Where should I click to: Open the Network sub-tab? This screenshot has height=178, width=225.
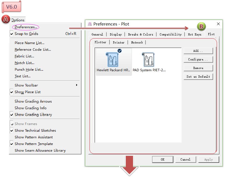[x=137, y=42]
